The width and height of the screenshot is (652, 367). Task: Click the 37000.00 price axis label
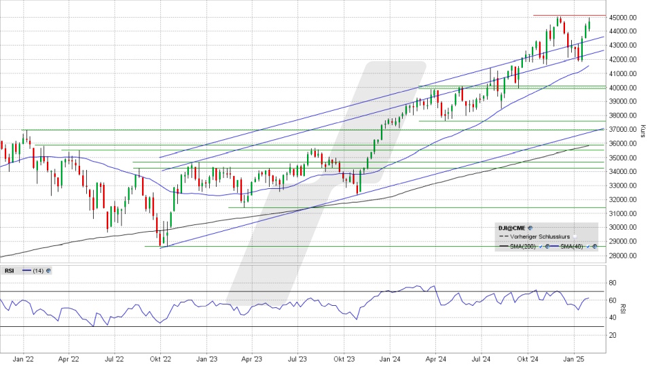click(x=623, y=130)
